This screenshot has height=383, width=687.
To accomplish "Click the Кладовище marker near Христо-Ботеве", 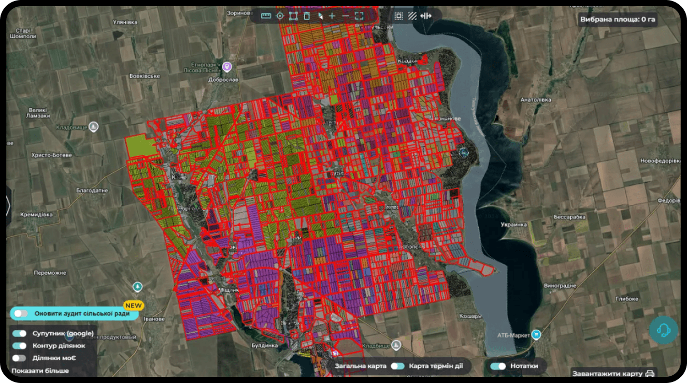I will click(x=93, y=126).
